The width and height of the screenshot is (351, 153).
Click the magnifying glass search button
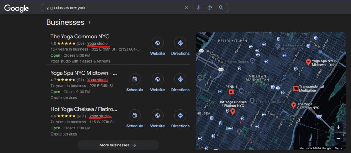(221, 8)
